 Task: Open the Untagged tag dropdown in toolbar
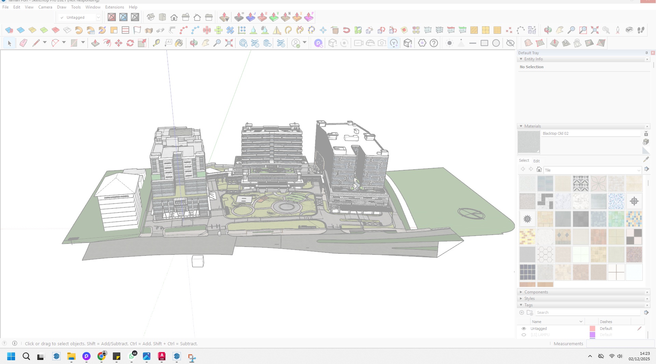click(x=98, y=17)
